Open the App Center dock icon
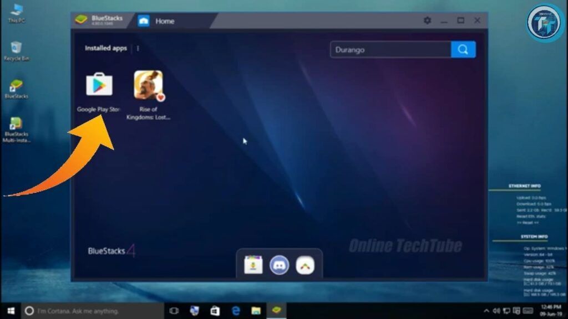568x319 pixels. (253, 265)
